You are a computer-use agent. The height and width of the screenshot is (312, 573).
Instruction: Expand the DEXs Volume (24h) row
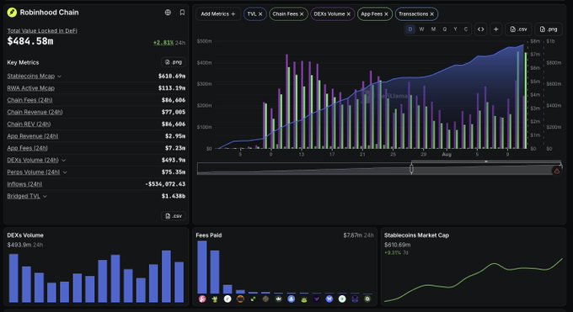click(63, 160)
